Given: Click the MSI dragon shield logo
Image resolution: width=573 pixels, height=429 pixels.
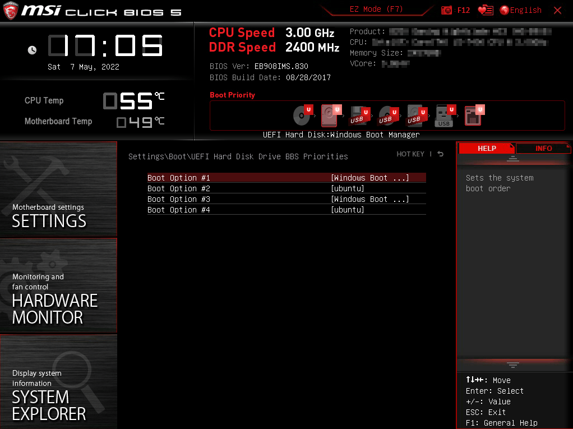Looking at the screenshot, I should point(10,11).
